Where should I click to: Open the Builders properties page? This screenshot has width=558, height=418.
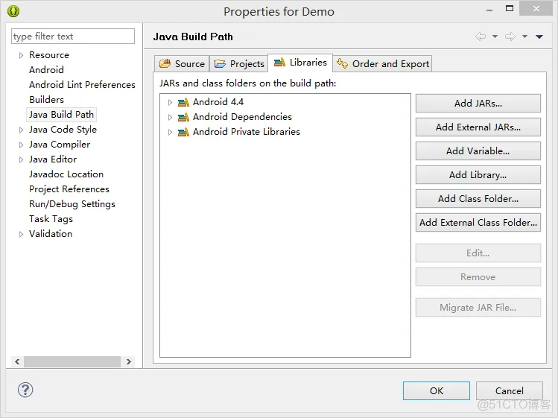(x=47, y=100)
